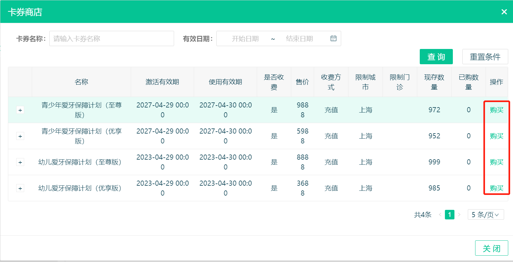Click the 重置条件 button
The width and height of the screenshot is (513, 262).
click(485, 57)
